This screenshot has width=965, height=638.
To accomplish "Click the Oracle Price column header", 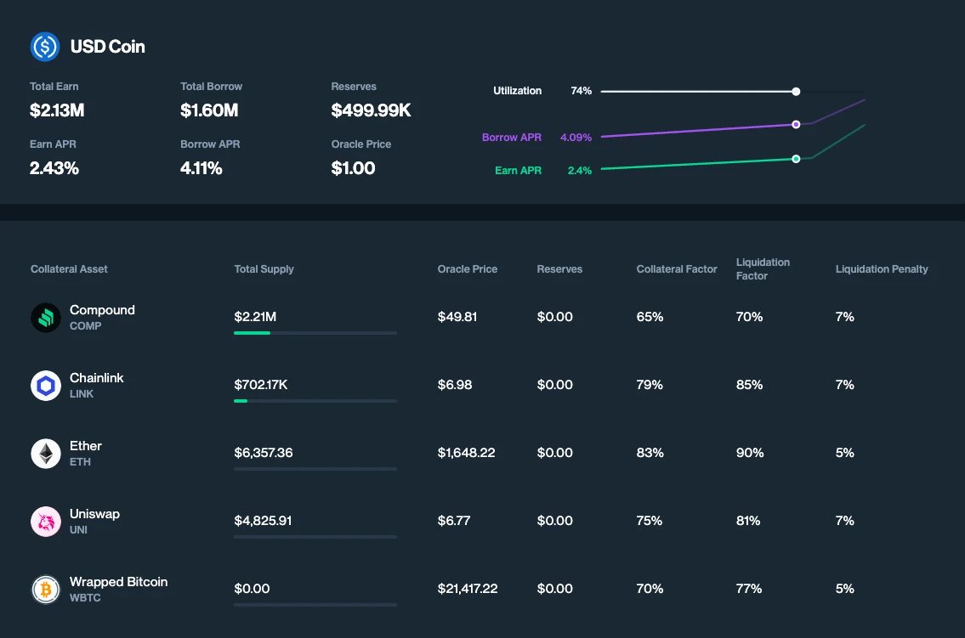I will click(x=467, y=269).
